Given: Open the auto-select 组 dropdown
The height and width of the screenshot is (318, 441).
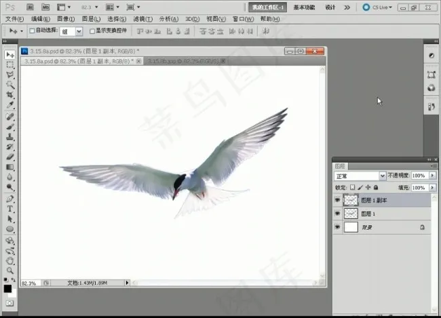Looking at the screenshot, I should point(71,31).
